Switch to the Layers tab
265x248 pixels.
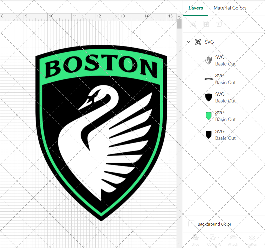[196, 8]
